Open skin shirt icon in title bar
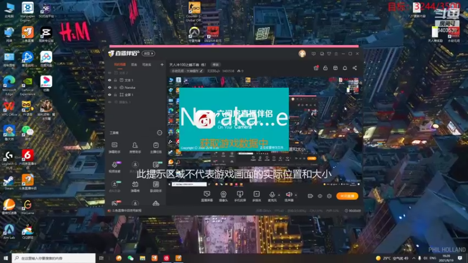Image resolution: width=468 pixels, height=263 pixels. point(329,54)
